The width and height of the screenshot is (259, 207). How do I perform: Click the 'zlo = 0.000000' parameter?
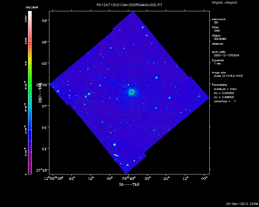coord(224,93)
